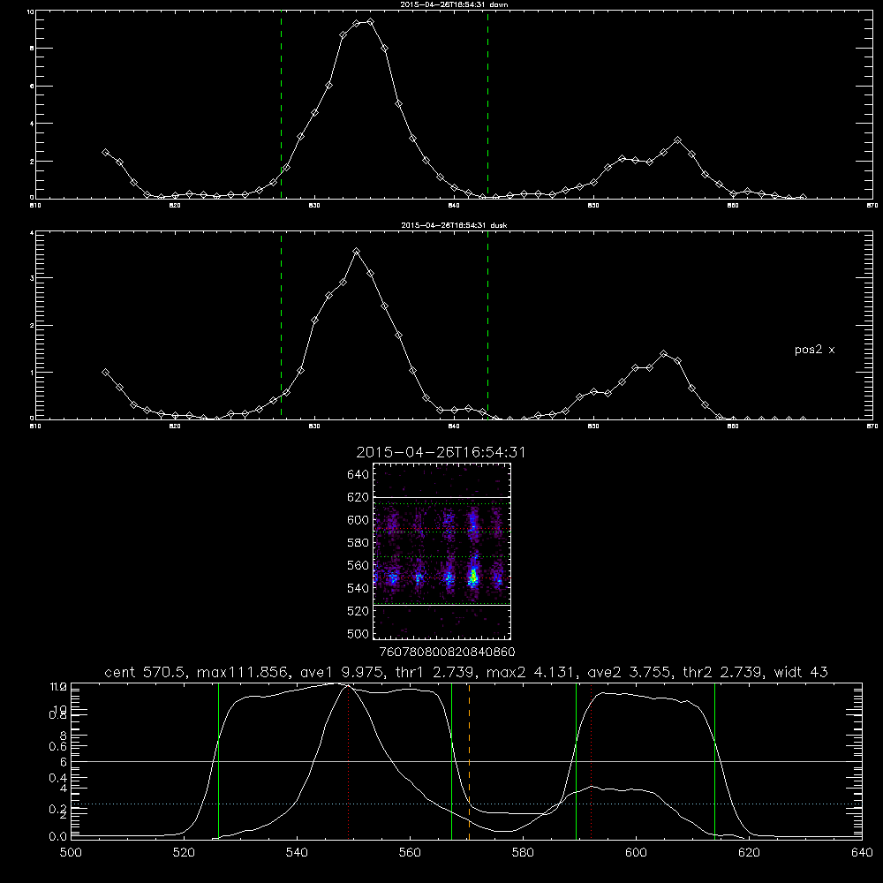The height and width of the screenshot is (883, 883).
Task: Click the red dotted peak line near 549
Action: pos(349,760)
